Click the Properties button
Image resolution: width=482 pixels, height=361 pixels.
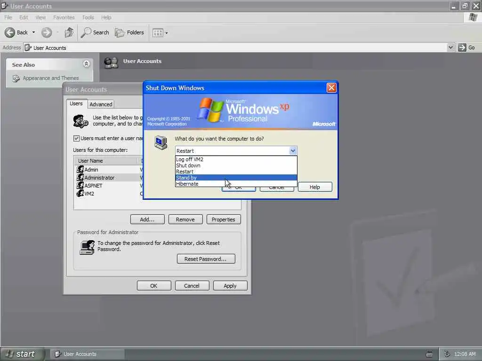[x=224, y=220]
